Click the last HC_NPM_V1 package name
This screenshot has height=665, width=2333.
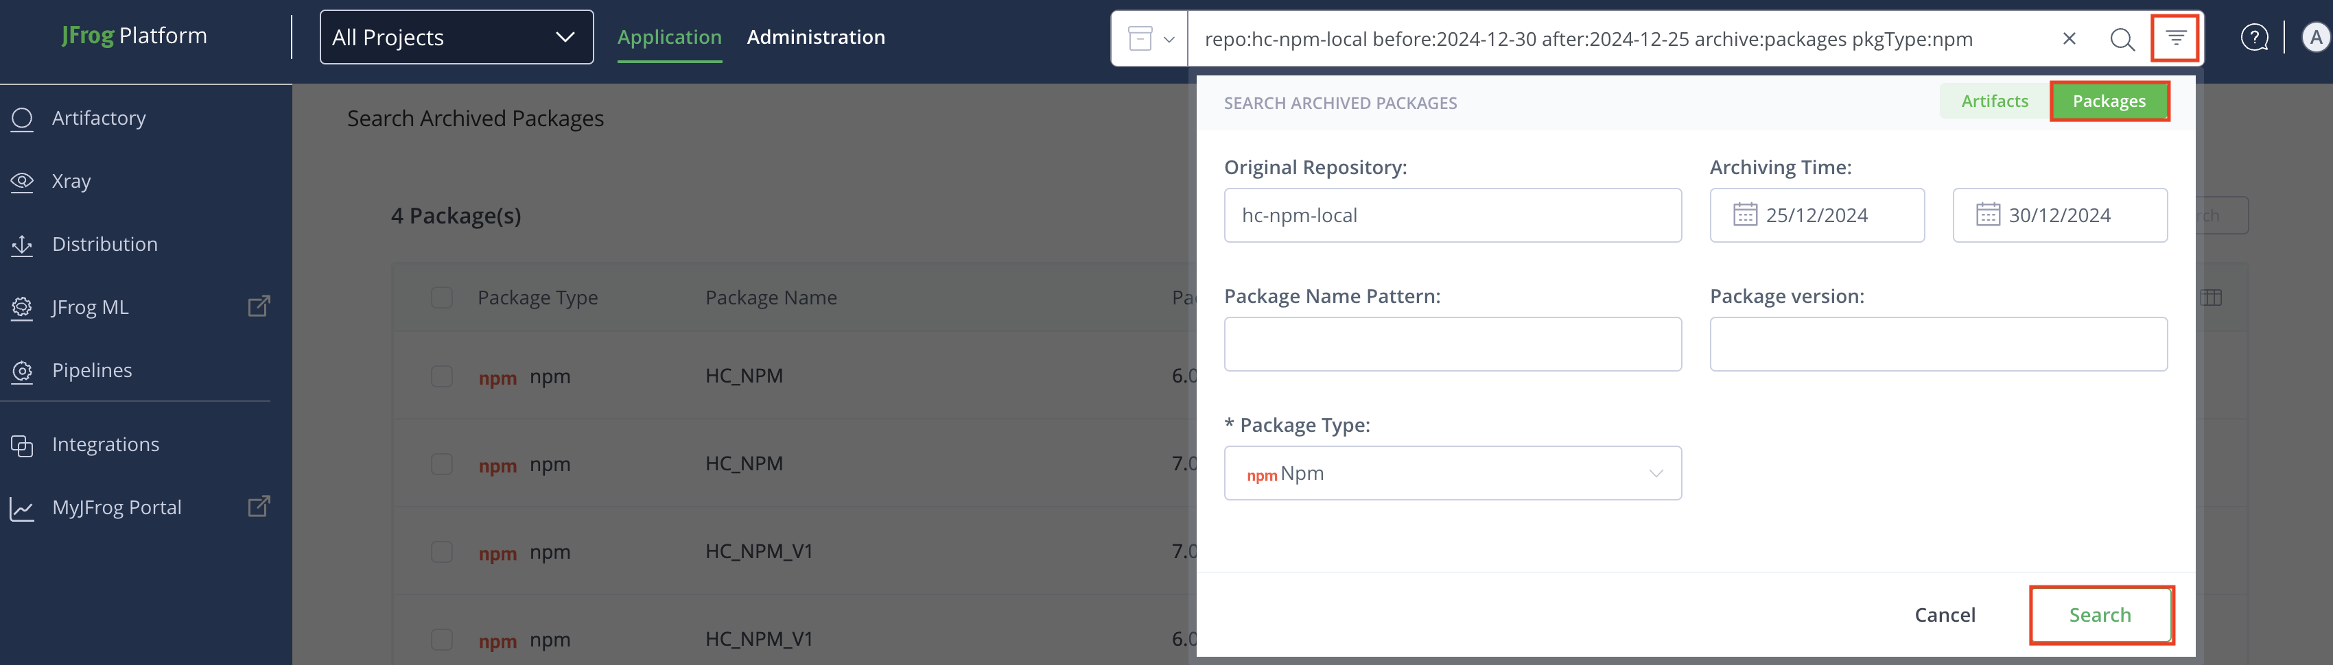click(759, 640)
